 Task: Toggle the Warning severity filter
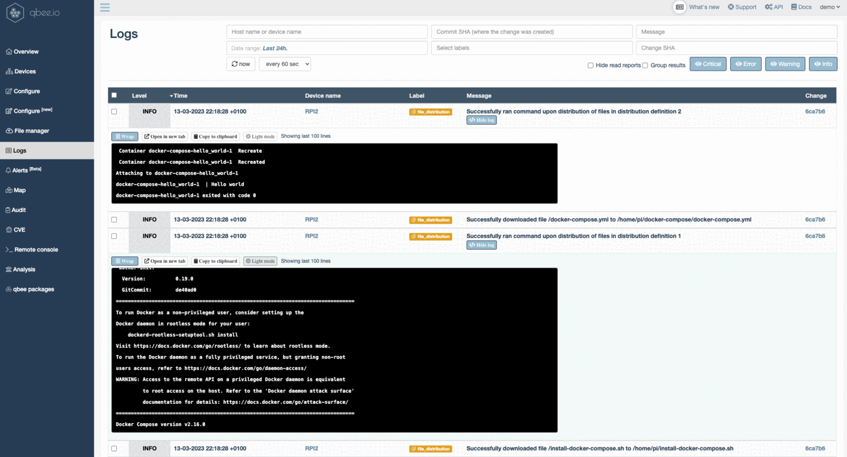point(785,63)
